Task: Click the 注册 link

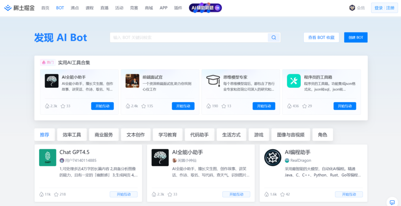Action: point(390,8)
